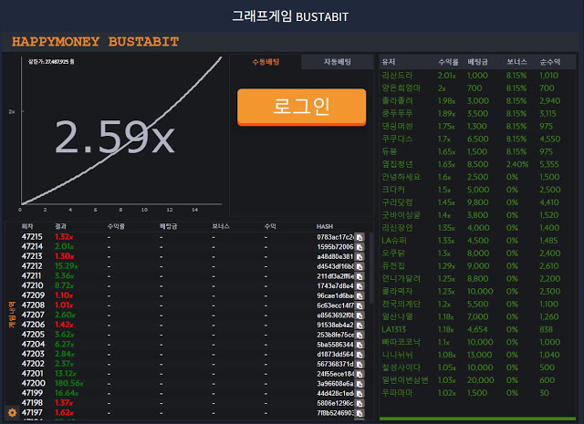Copy hash for round 47212
Screen dimensions: 584x424
pos(360,266)
